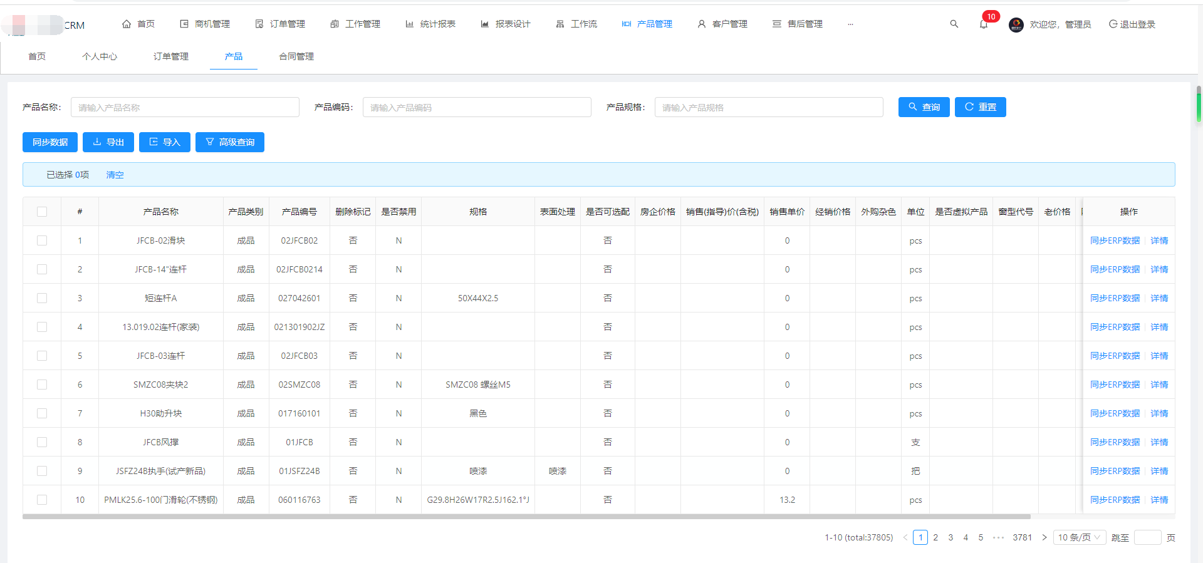Check the row for JFCB风撑
1203x563 pixels.
(42, 442)
